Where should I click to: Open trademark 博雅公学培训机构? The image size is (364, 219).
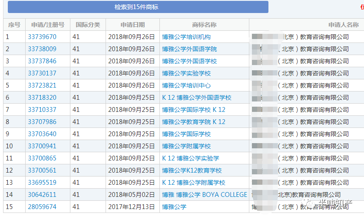[x=186, y=37]
